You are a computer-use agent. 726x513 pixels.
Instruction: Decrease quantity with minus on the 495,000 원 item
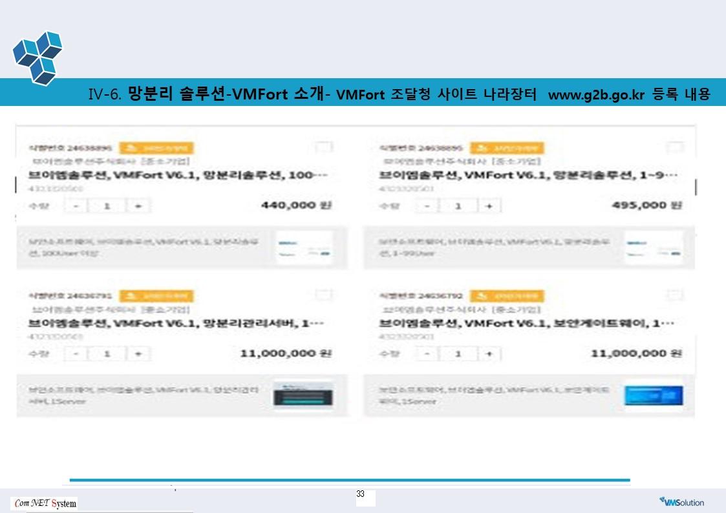click(427, 206)
